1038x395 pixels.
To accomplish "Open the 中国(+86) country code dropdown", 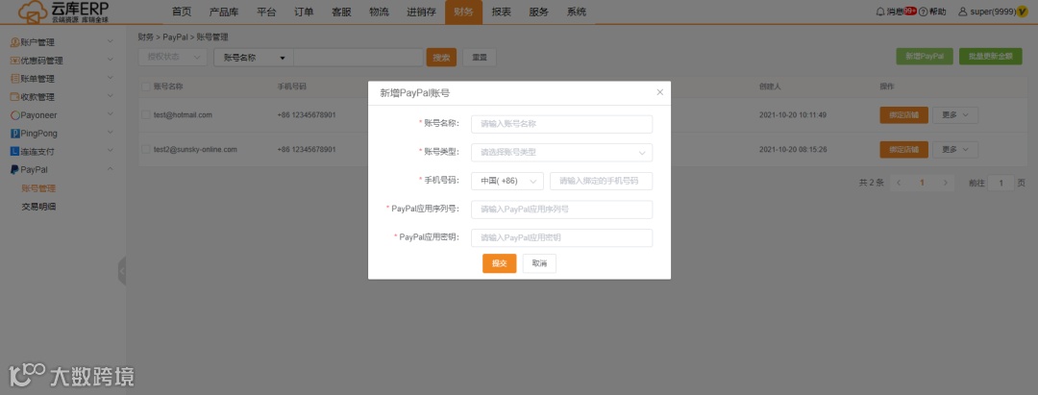I will pyautogui.click(x=507, y=182).
